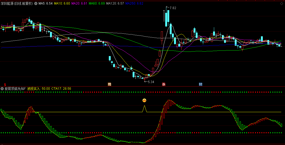Screen dimensions: 285x145
Task: Click the blue MA250 legend label
Action: coord(134,3)
